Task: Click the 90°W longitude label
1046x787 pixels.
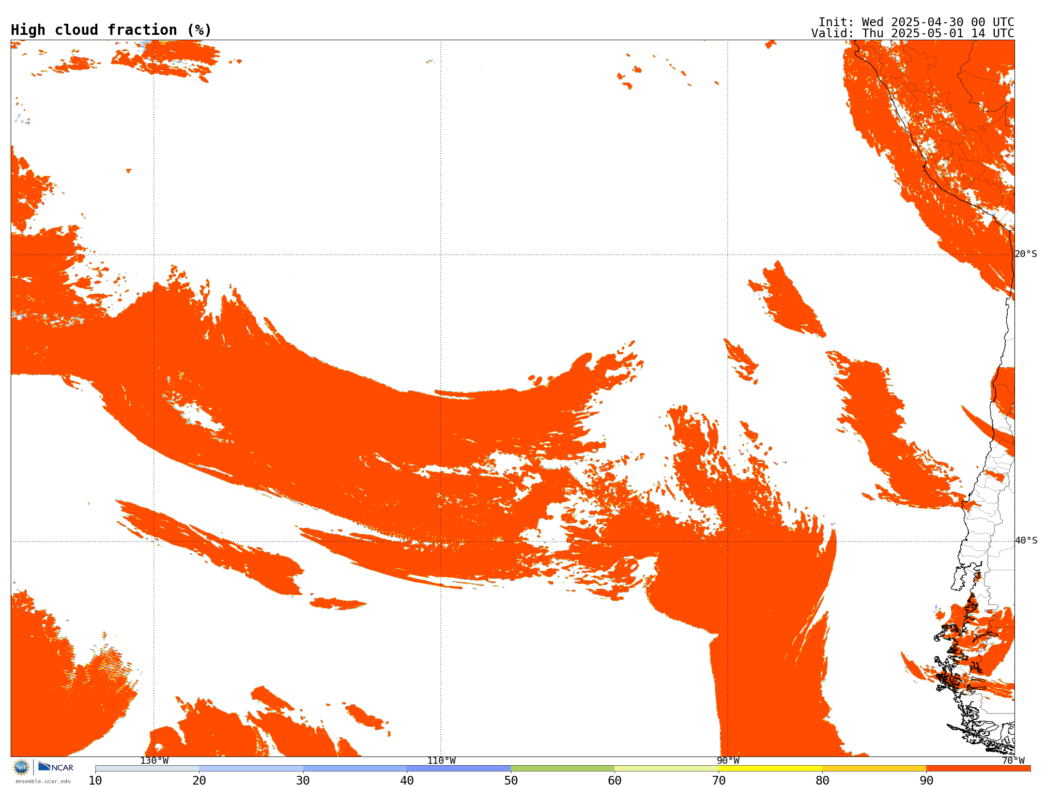Action: pyautogui.click(x=728, y=760)
